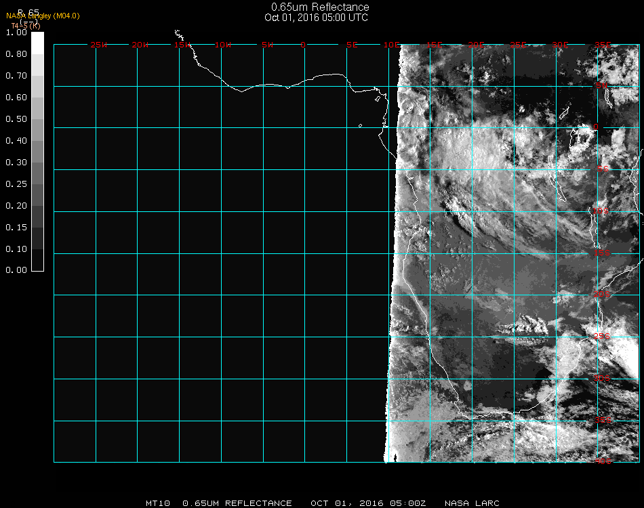Click the 0.20 color scale label
This screenshot has height=508, width=644.
click(x=16, y=206)
